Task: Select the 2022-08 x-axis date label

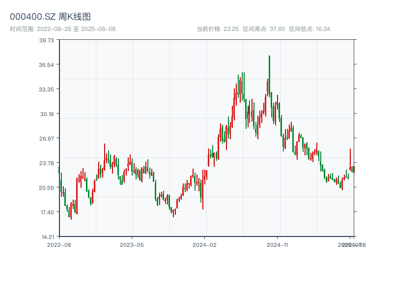Action: [59, 244]
